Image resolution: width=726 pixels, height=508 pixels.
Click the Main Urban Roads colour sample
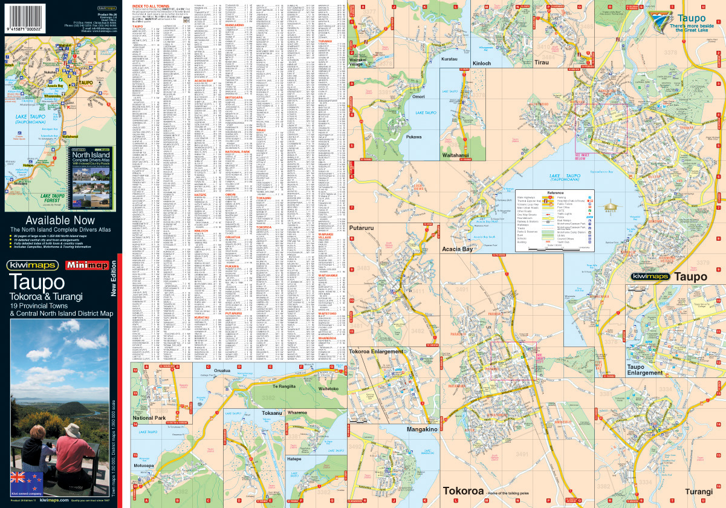[548, 208]
